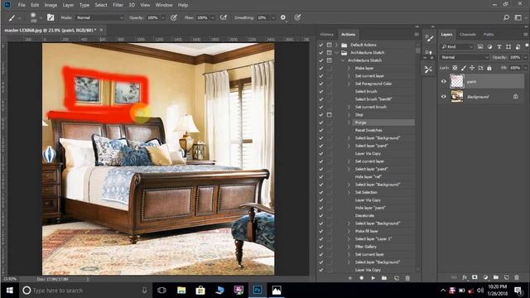Lock position move icon
This screenshot has height=298, width=530.
(472, 68)
